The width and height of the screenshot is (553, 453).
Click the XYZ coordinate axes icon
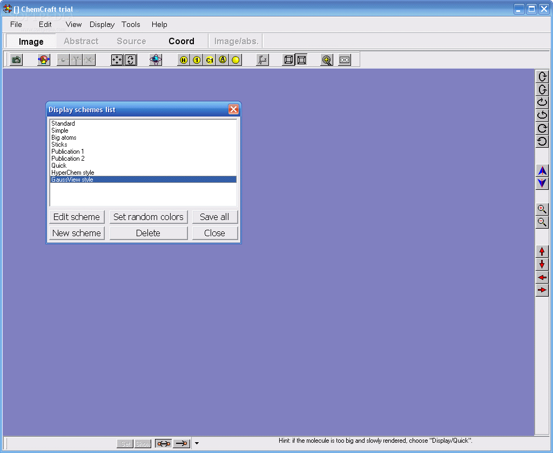tap(262, 60)
